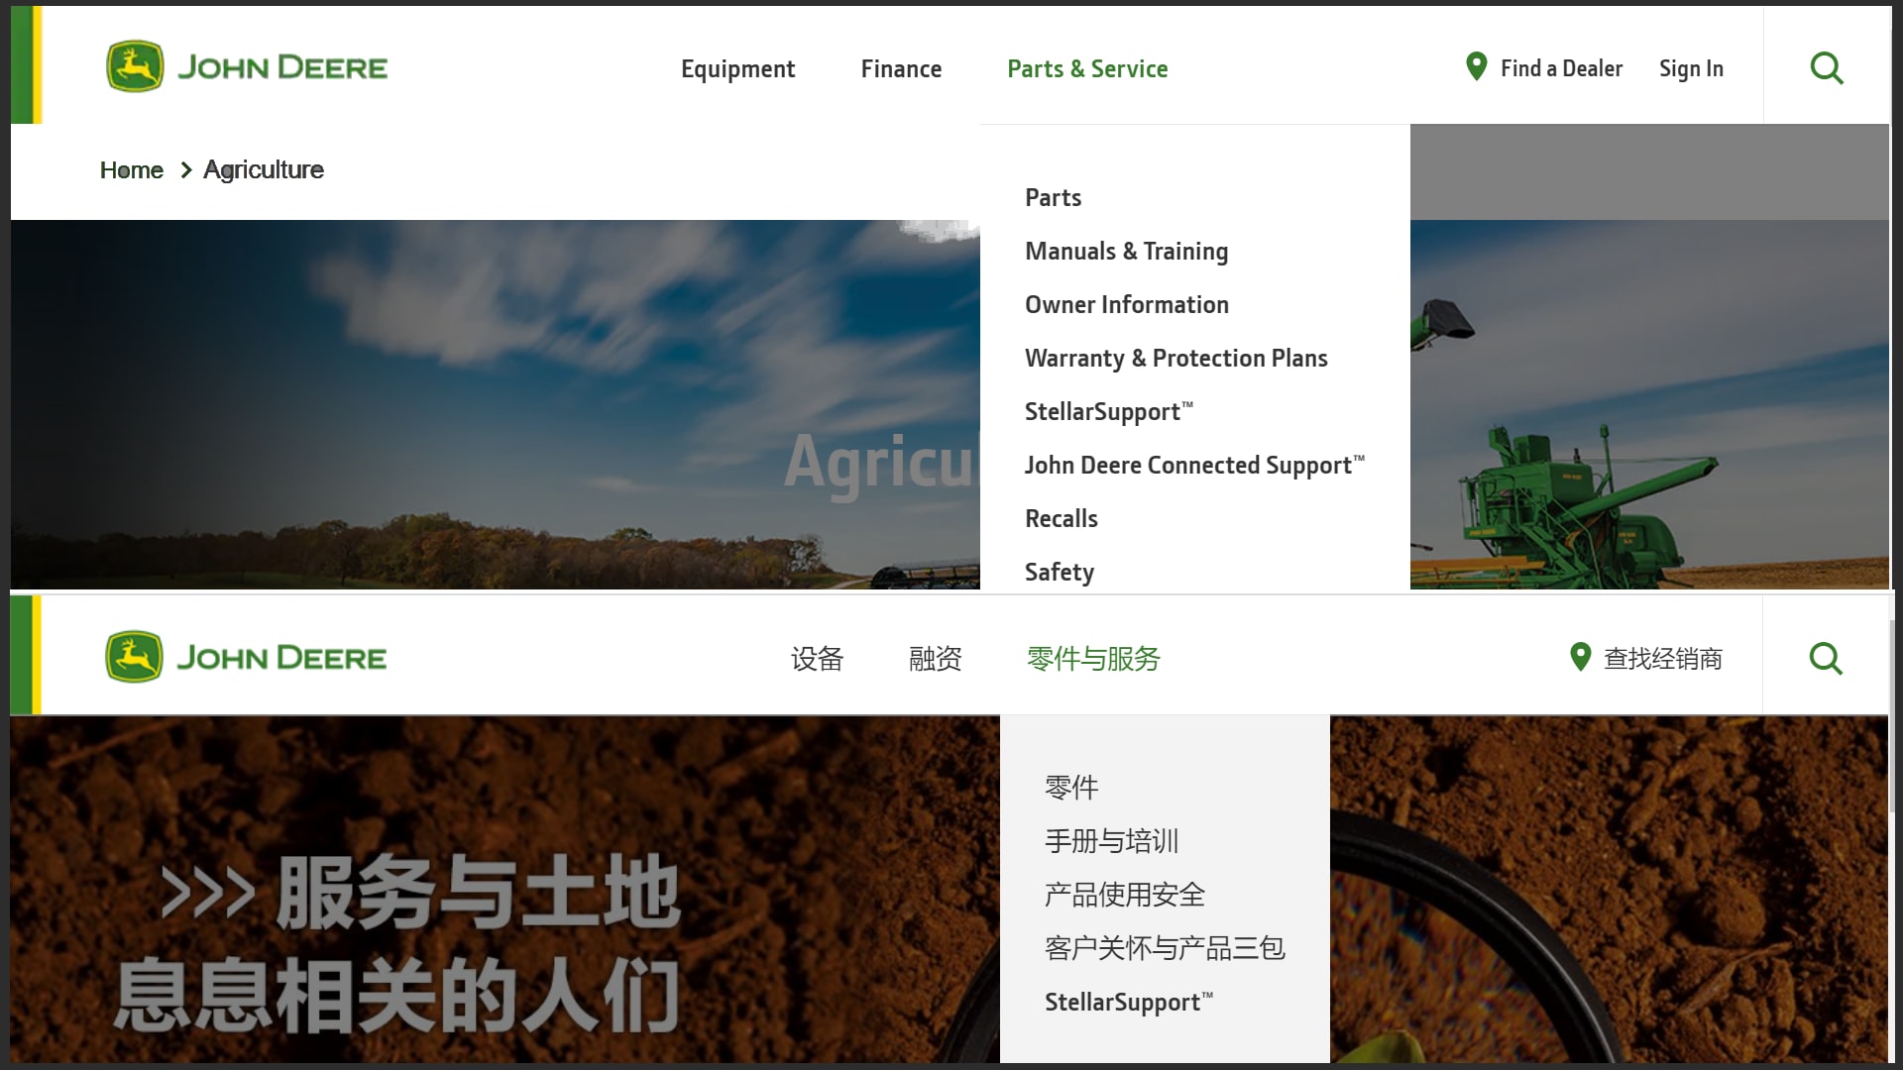Open search via magnifier in English header
Screen dimensions: 1903x1070
[x=1827, y=68]
